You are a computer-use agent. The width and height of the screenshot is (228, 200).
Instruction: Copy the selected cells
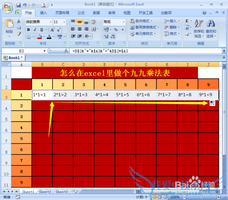pos(19,27)
